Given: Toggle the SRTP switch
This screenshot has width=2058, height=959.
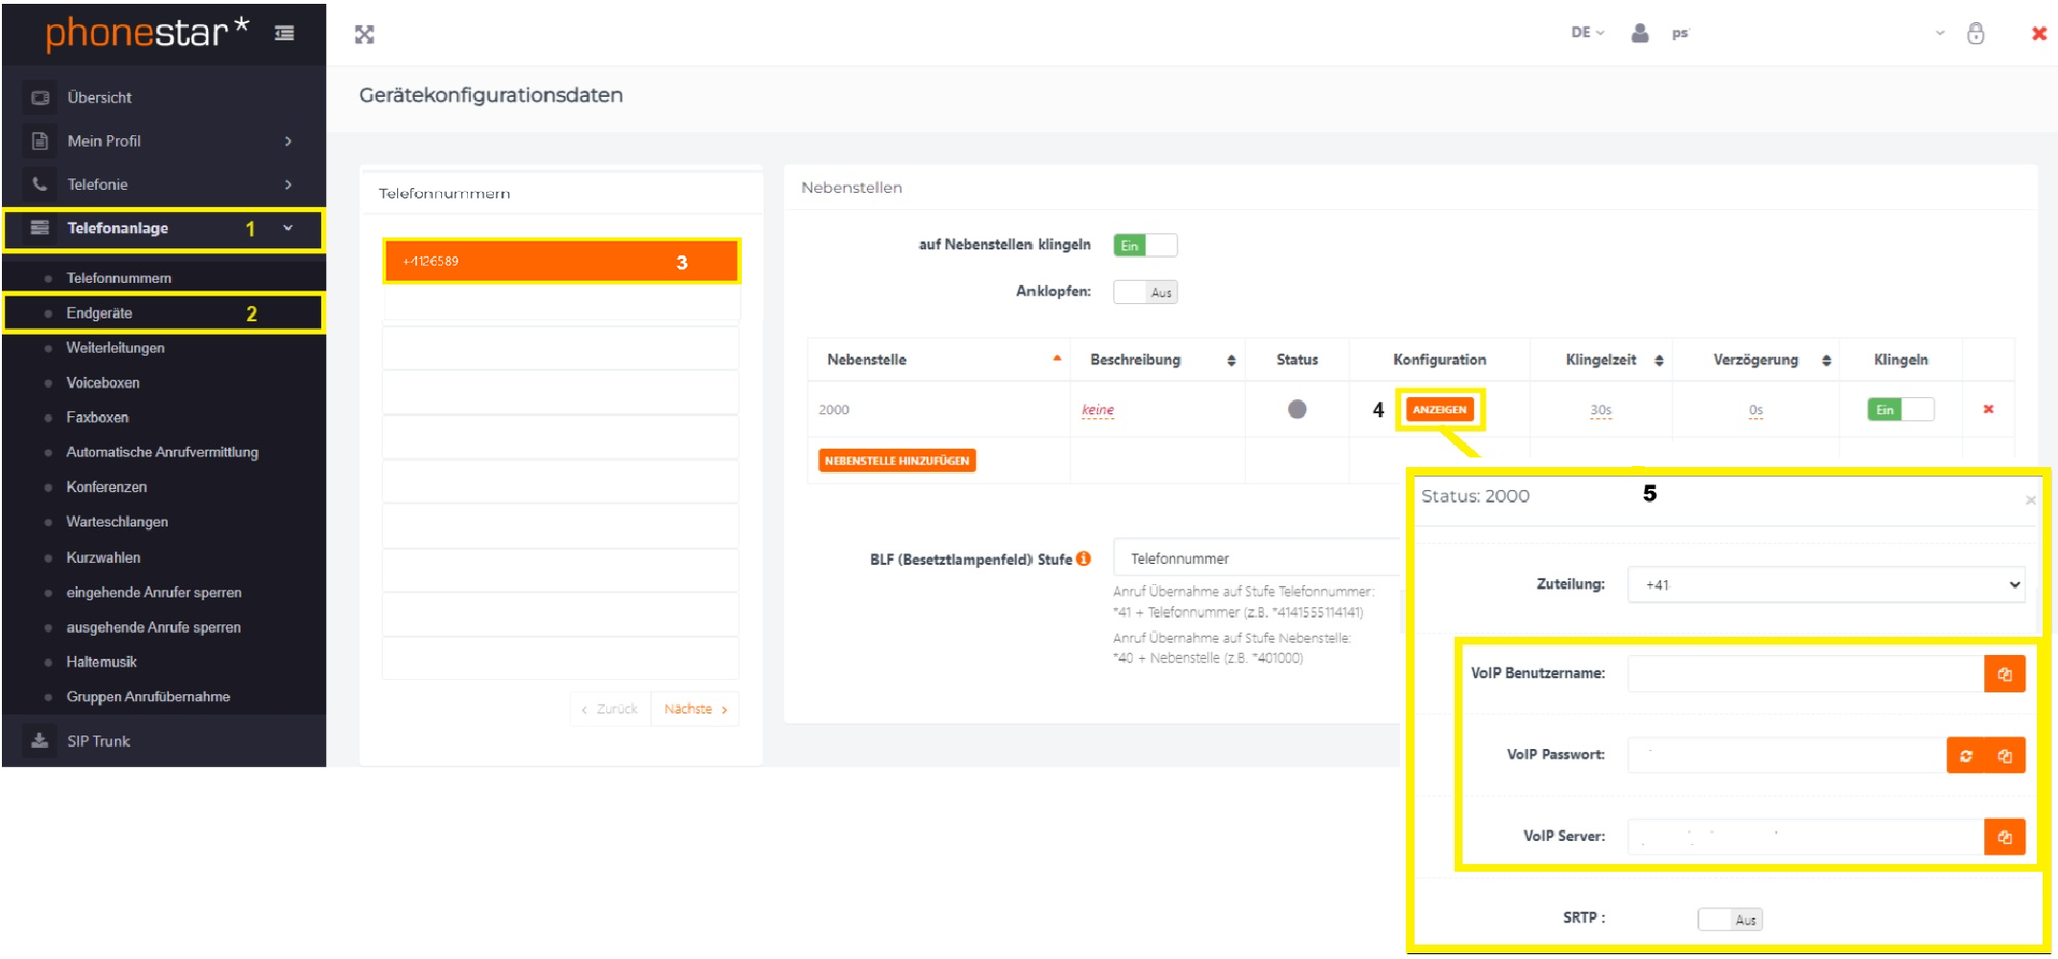Looking at the screenshot, I should pyautogui.click(x=1729, y=920).
